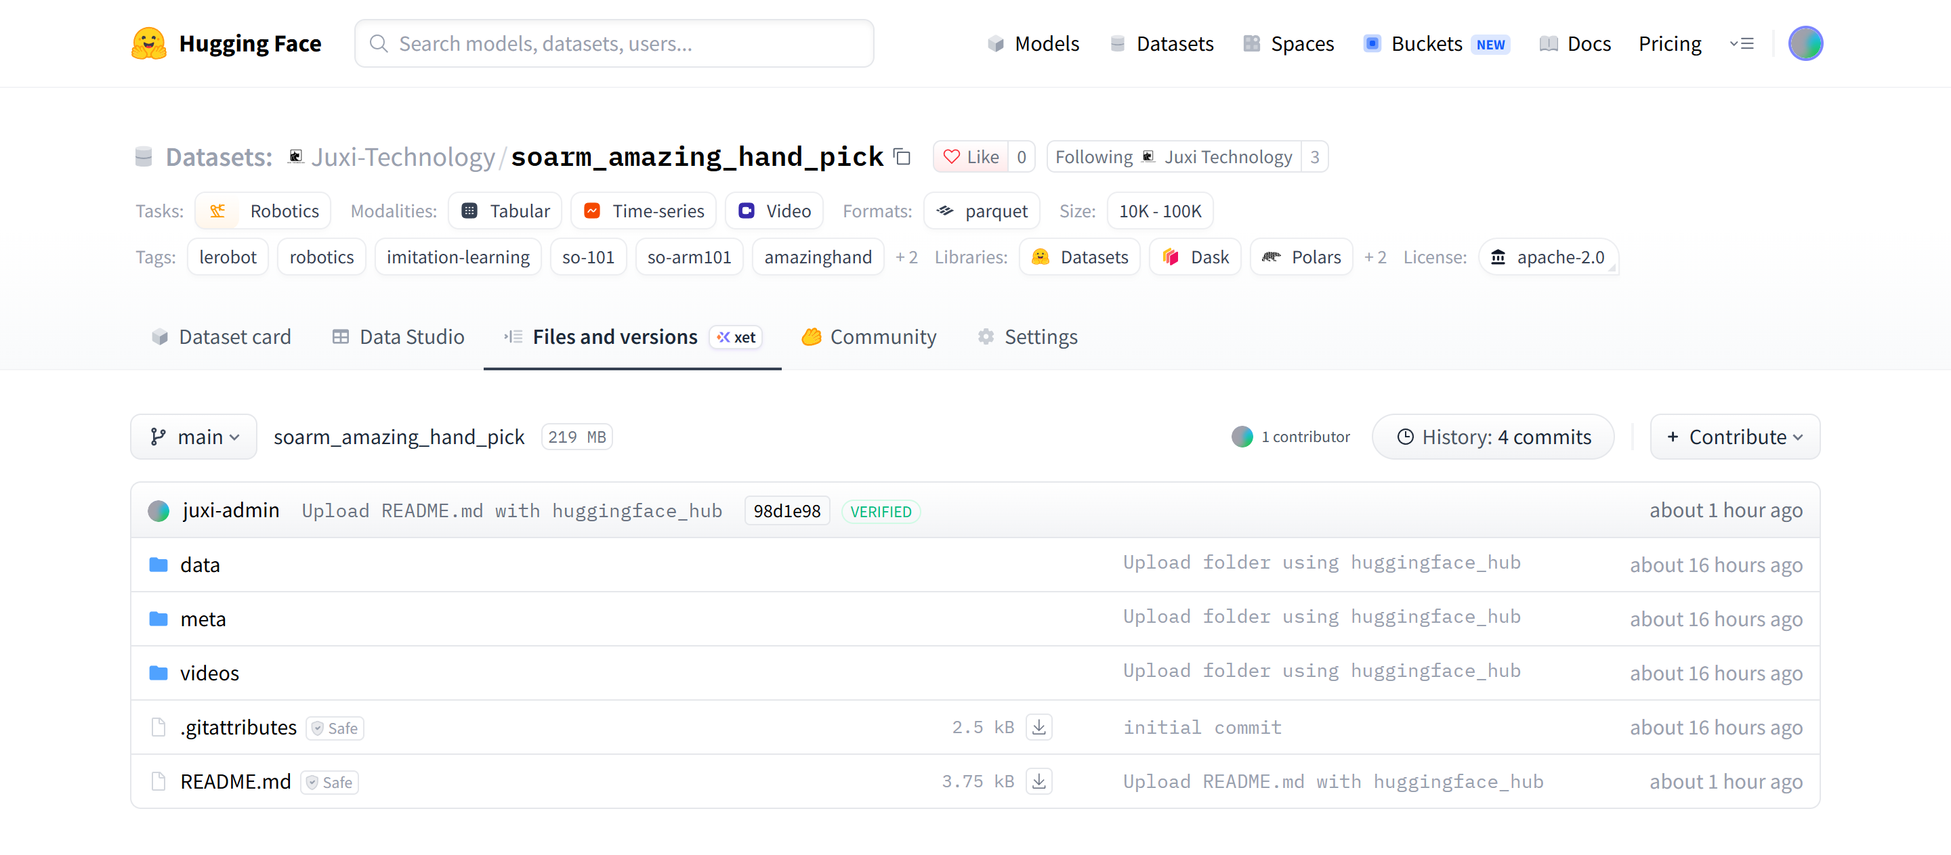1951x855 pixels.
Task: Select the Time-series modality tag
Action: tap(644, 211)
